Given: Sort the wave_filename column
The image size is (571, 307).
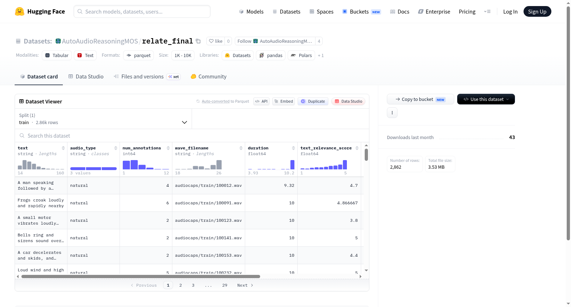Looking at the screenshot, I should pyautogui.click(x=241, y=148).
